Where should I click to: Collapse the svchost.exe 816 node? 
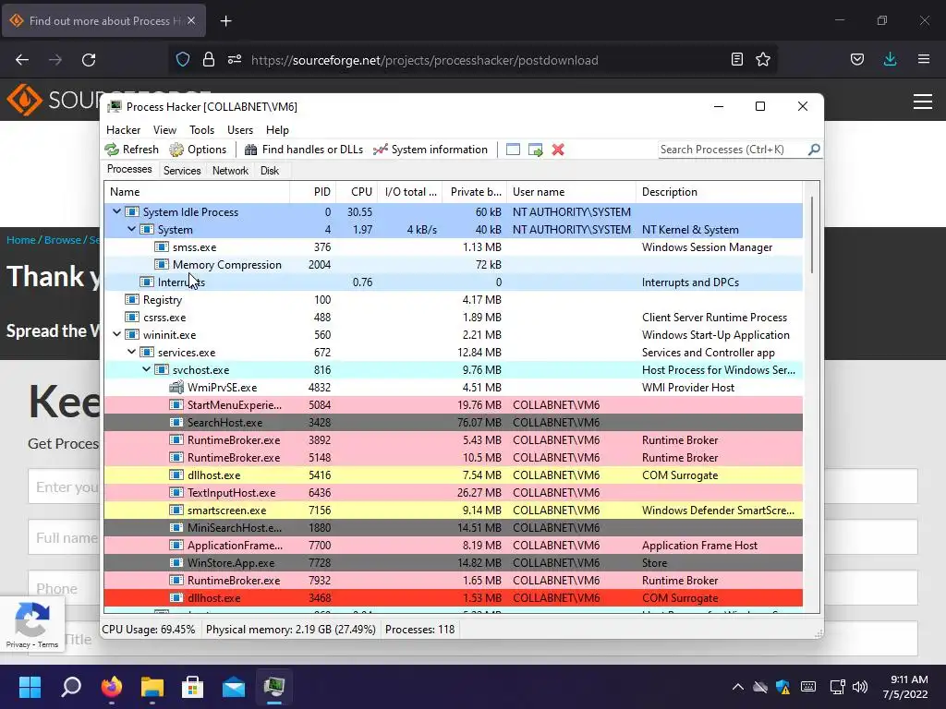tap(147, 369)
